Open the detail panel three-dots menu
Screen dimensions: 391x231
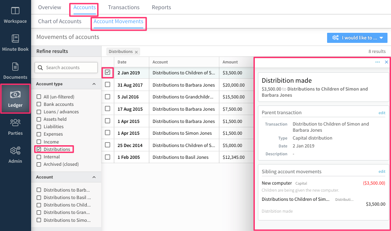377,62
